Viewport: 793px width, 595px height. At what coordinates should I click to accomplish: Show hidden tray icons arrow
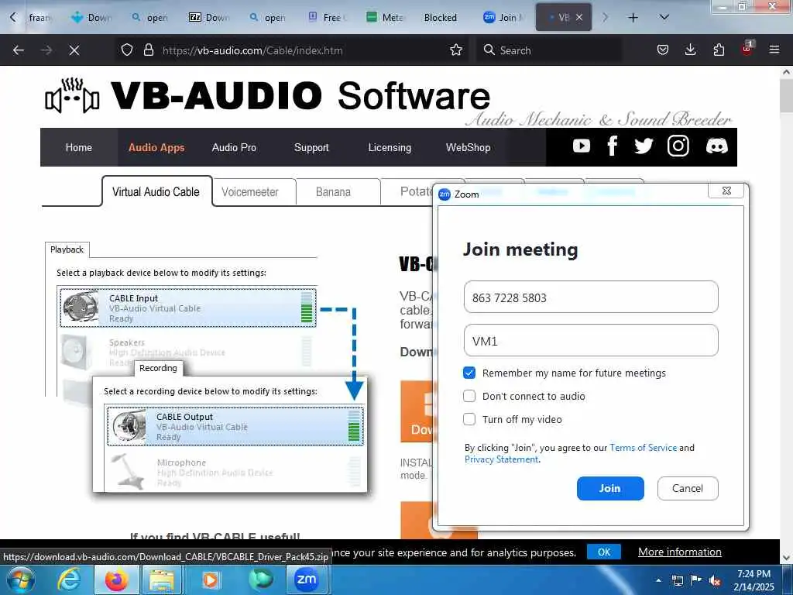(x=658, y=580)
